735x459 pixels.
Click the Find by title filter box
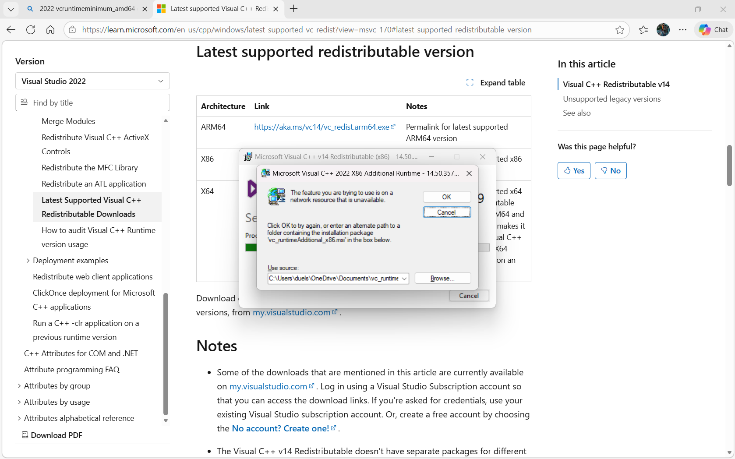click(x=92, y=102)
